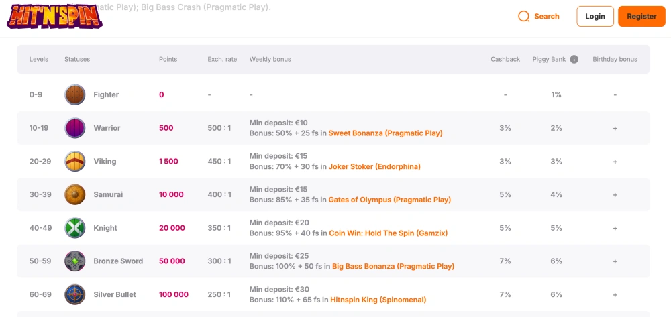The height and width of the screenshot is (317, 671).
Task: Open Search in the header
Action: click(539, 17)
